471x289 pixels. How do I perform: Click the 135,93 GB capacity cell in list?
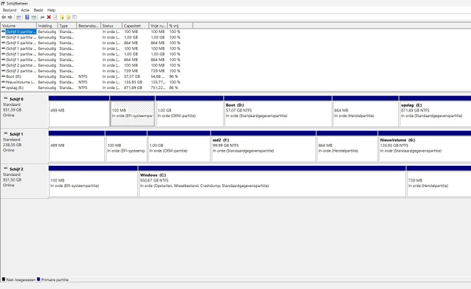pyautogui.click(x=133, y=82)
